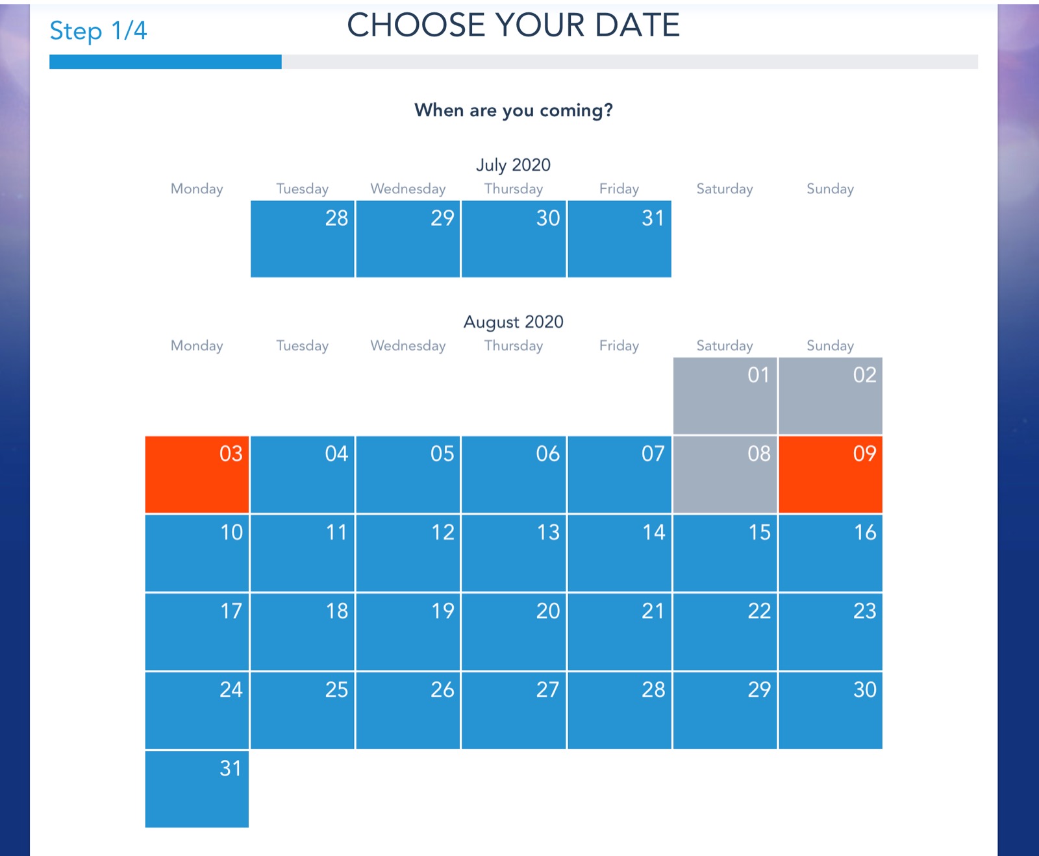Pick August 24 in the calendar
Screen dimensions: 1039x856
click(x=197, y=711)
